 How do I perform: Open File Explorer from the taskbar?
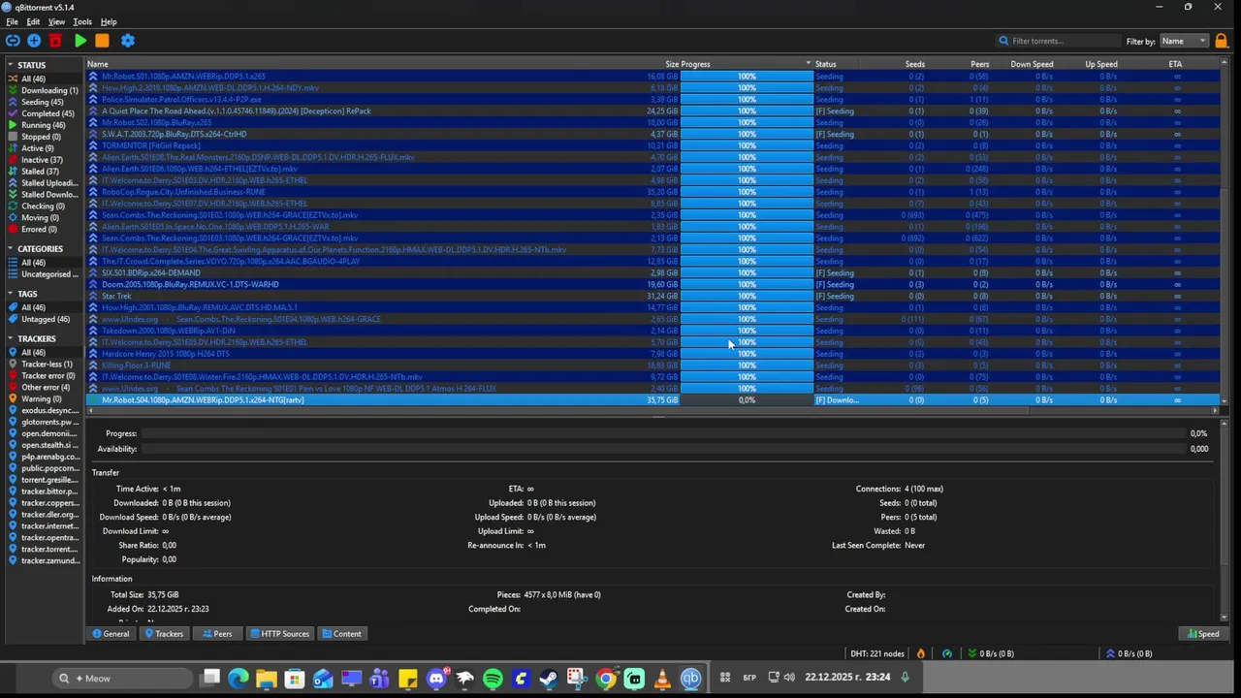pyautogui.click(x=267, y=678)
